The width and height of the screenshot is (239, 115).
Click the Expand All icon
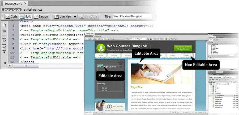(x=5, y=52)
